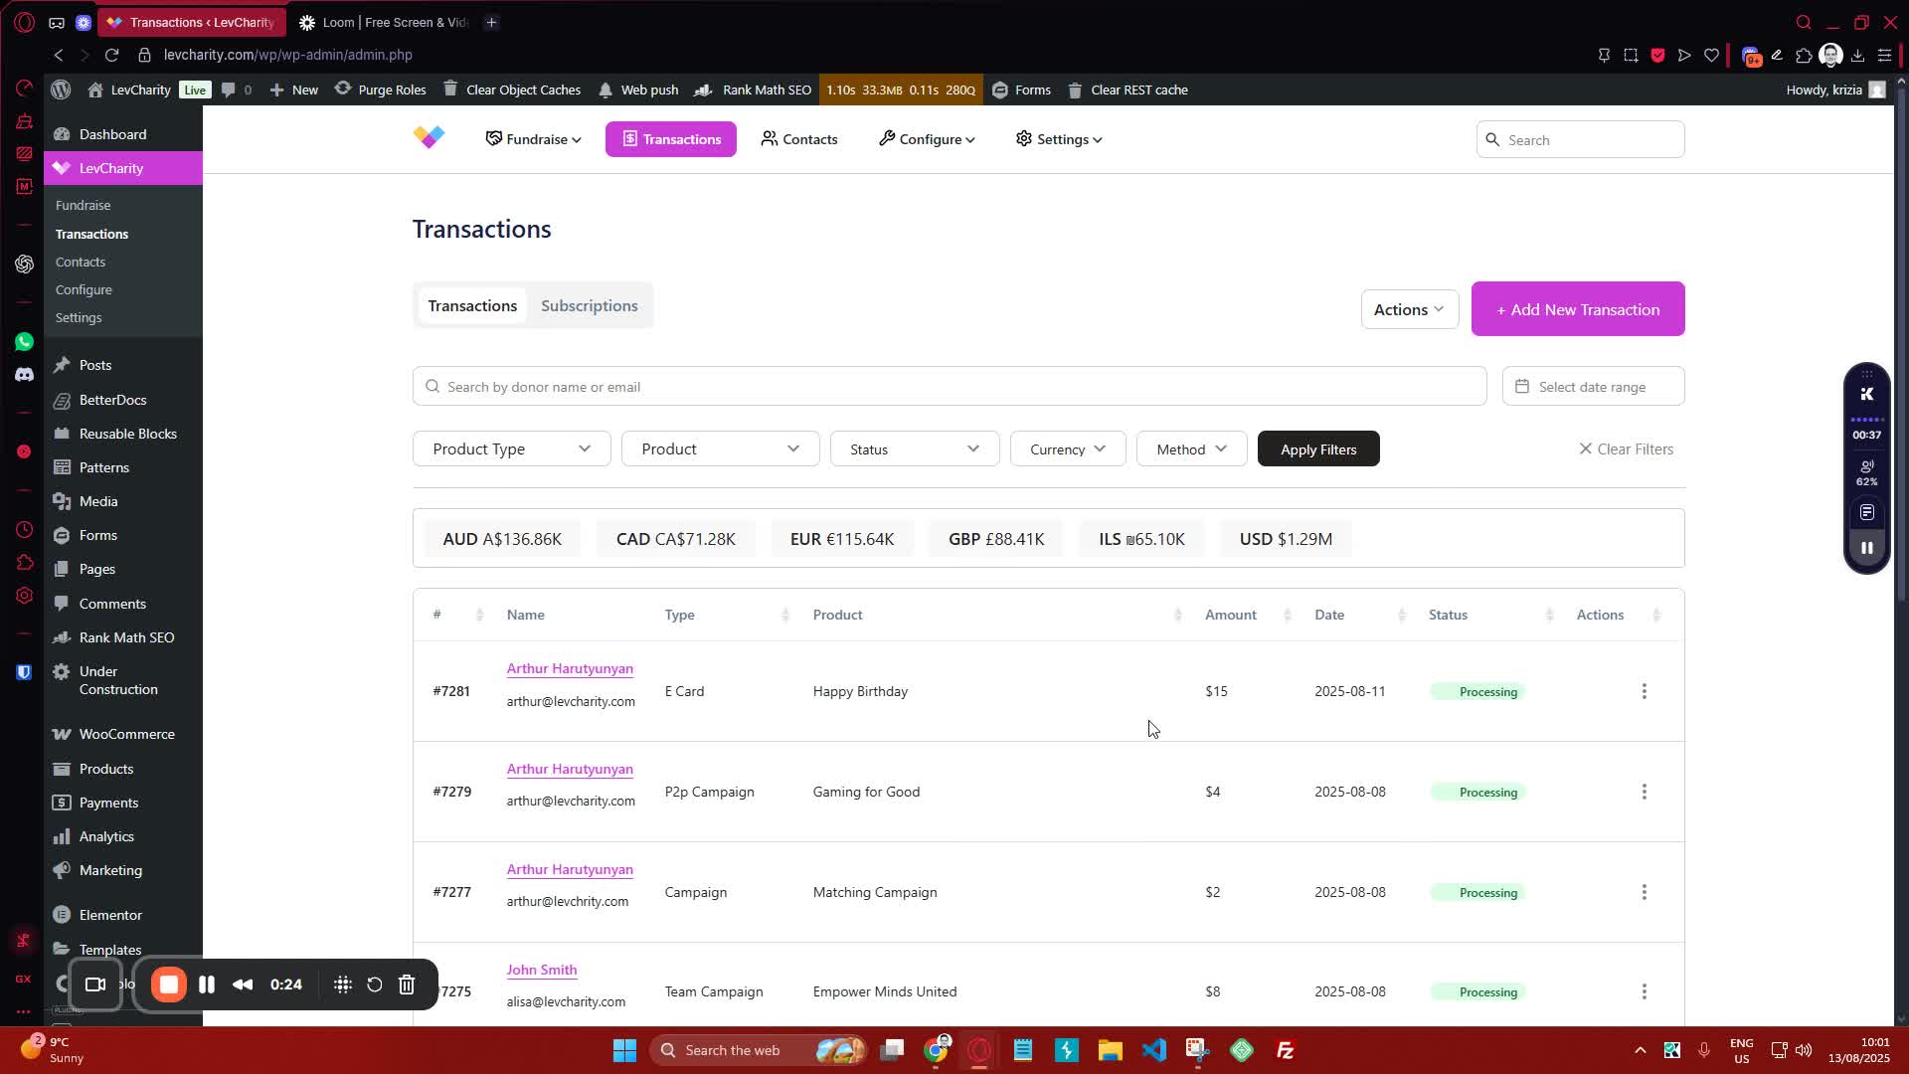Delete the Loom recording with trash icon
Viewport: 1909px width, 1074px height.
point(407,984)
